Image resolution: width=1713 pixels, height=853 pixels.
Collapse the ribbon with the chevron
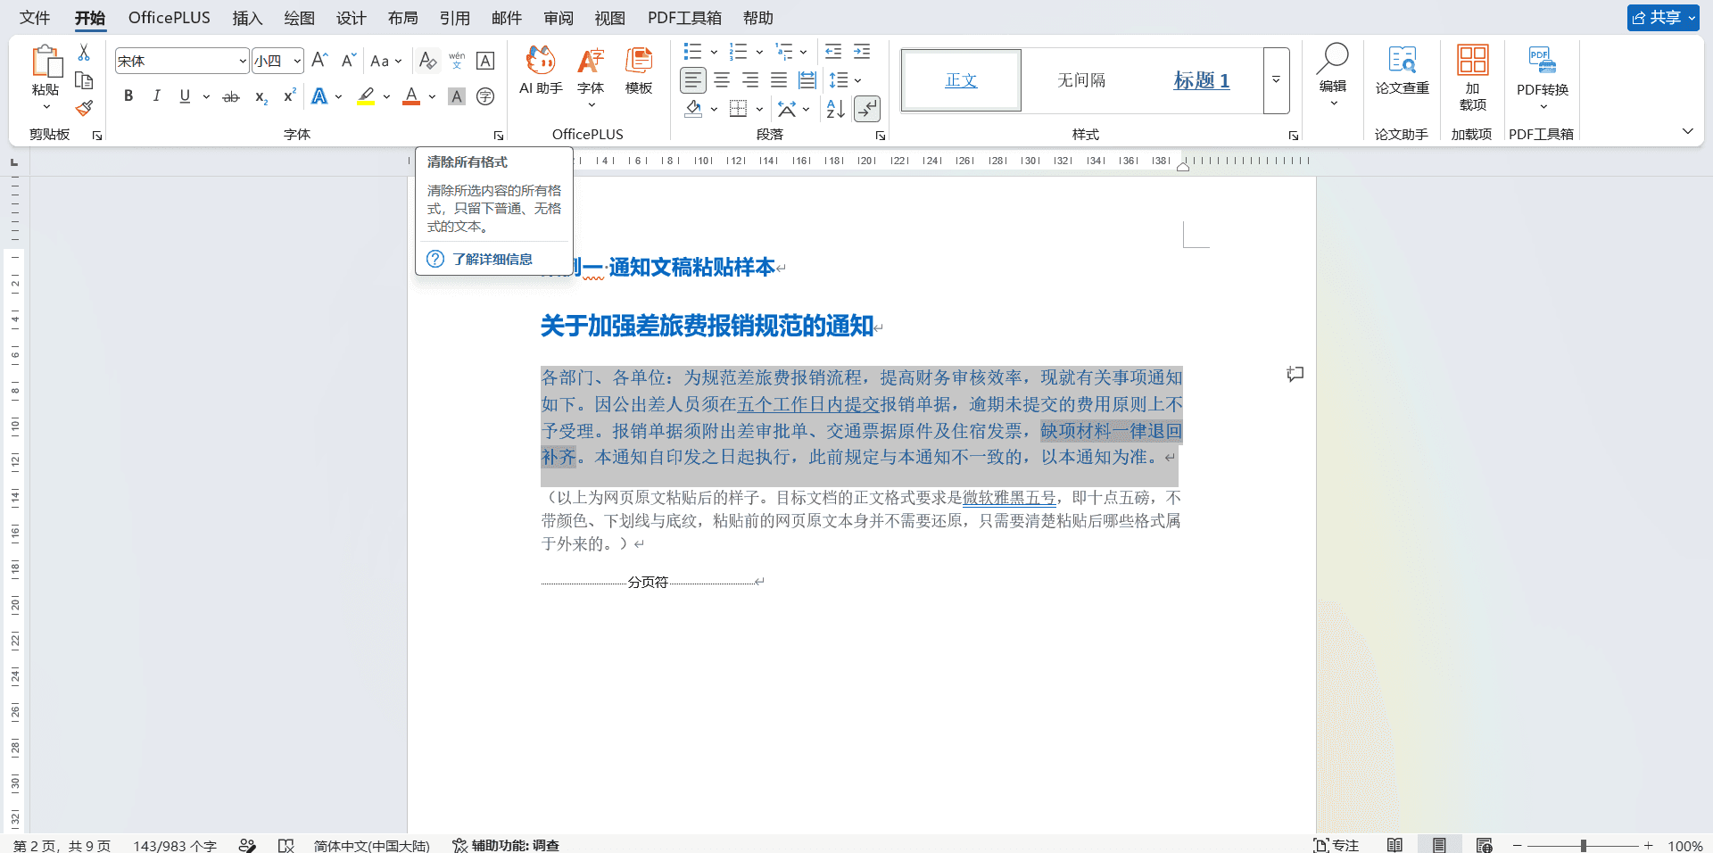[1688, 131]
